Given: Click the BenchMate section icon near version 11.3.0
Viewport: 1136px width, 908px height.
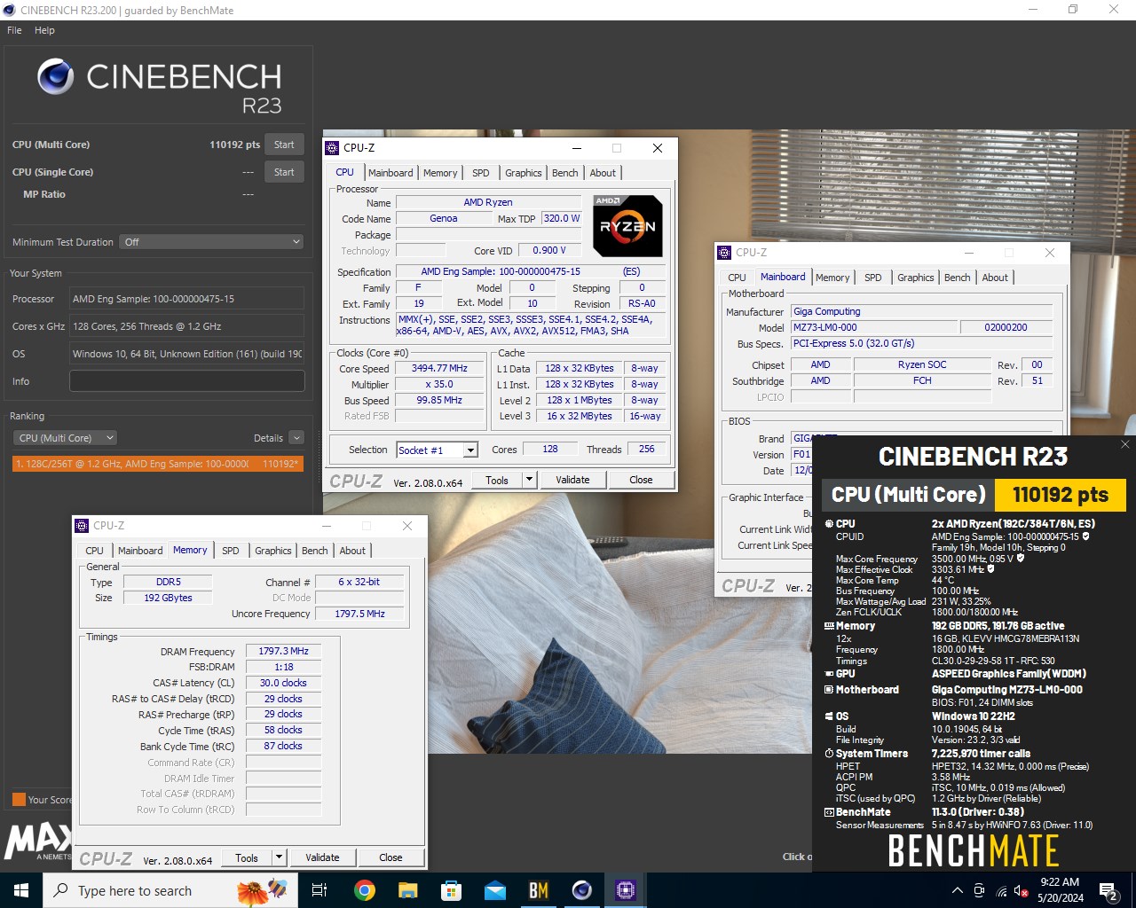Looking at the screenshot, I should 829,812.
